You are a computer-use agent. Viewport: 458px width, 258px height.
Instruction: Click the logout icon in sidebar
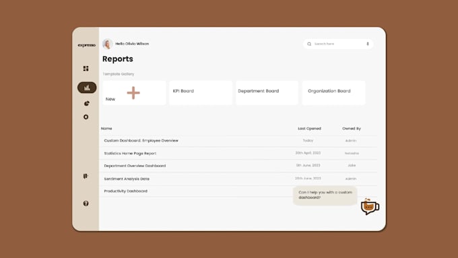pos(86,176)
